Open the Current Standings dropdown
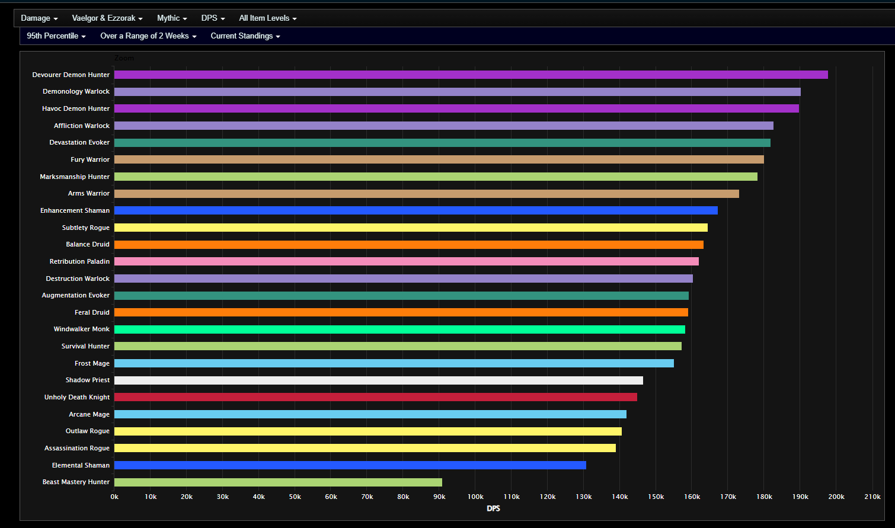This screenshot has width=895, height=528. tap(245, 36)
